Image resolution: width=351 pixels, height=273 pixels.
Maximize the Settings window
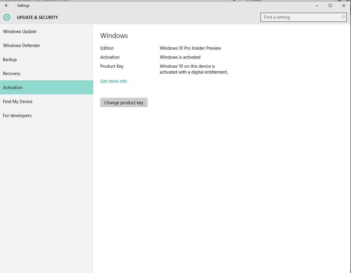(330, 6)
